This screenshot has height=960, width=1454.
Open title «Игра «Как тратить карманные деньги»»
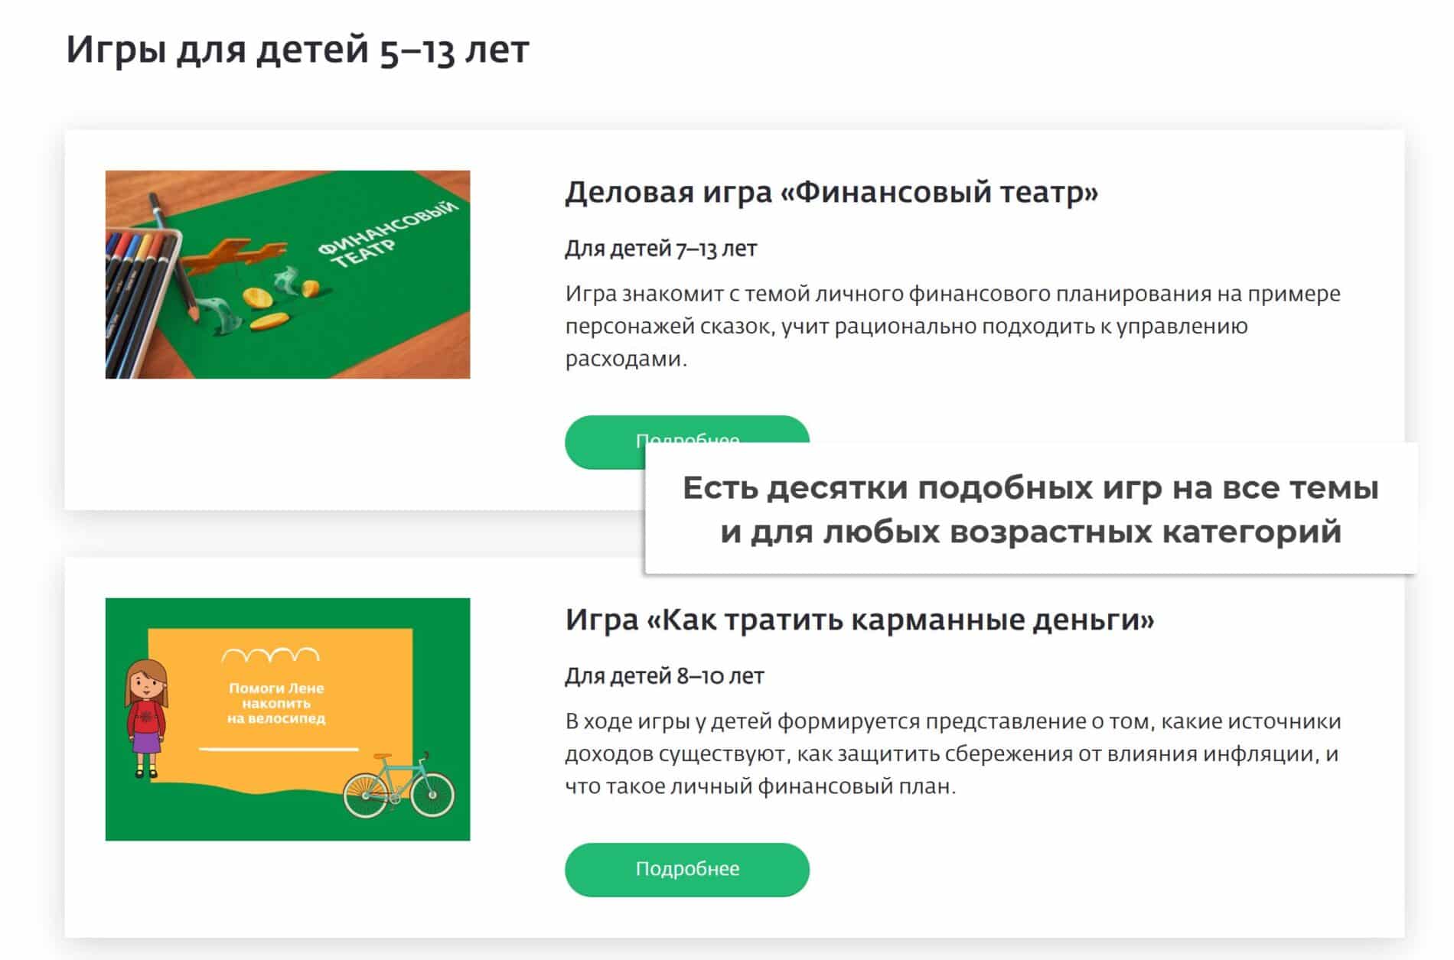[x=859, y=620]
